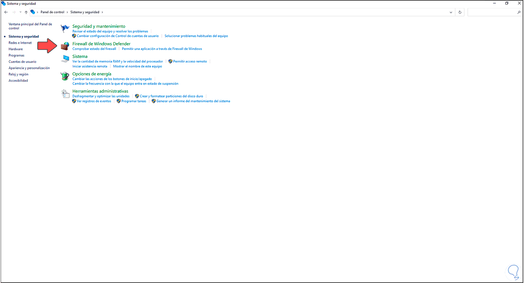The height and width of the screenshot is (283, 524).
Task: Click the search magnifier icon
Action: coord(518,12)
